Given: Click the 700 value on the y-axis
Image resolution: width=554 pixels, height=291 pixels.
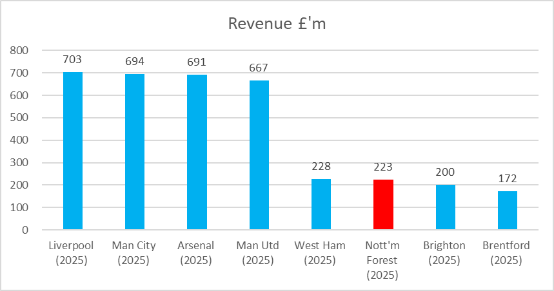Looking at the screenshot, I should [x=19, y=73].
